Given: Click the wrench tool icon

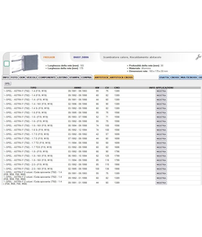Looking at the screenshot, I should coord(198,57).
